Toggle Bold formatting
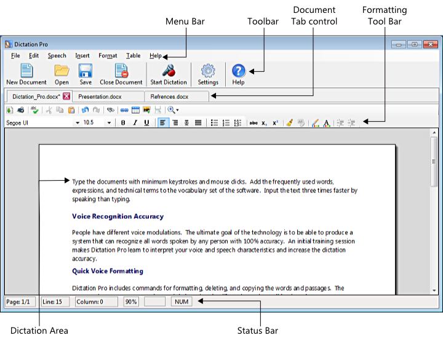The image size is (443, 338). [x=123, y=123]
